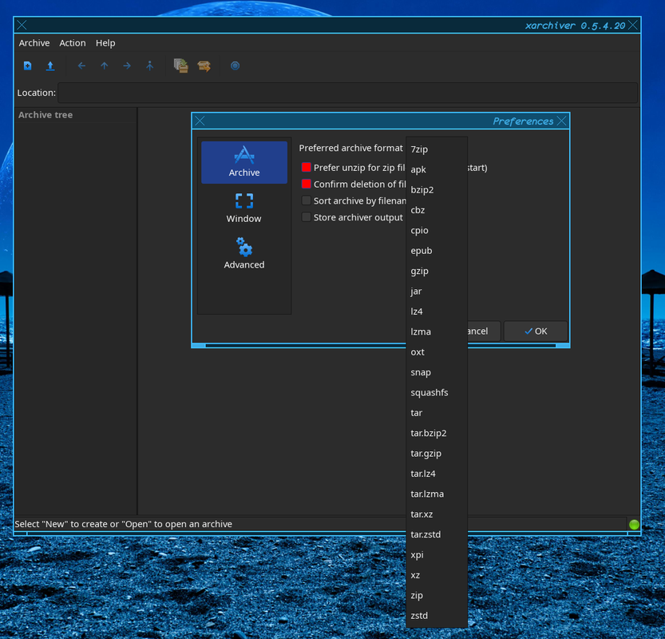This screenshot has height=639, width=665.
Task: Click the green status indicator light
Action: pyautogui.click(x=634, y=525)
